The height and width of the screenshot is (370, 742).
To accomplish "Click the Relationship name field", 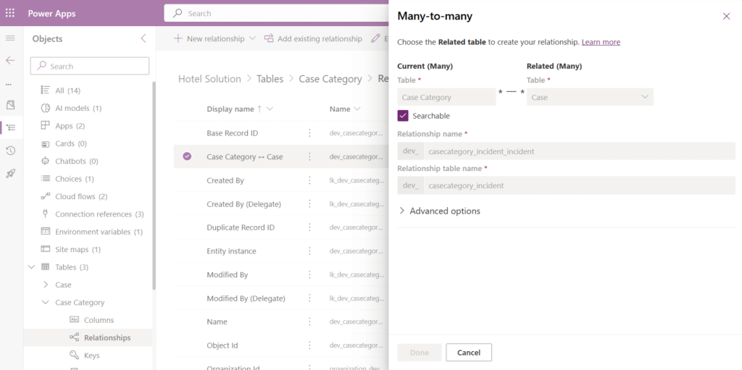I will (580, 151).
